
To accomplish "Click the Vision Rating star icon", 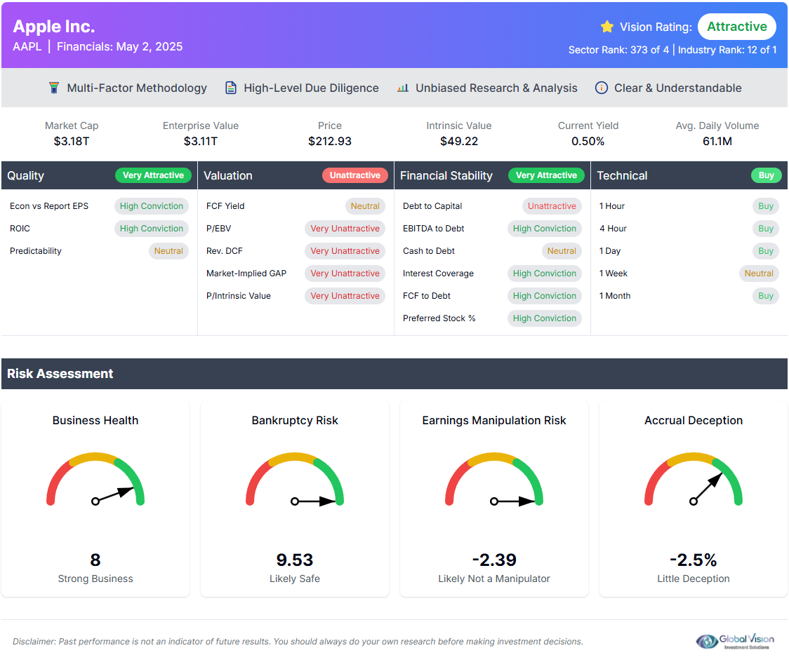I will tap(606, 26).
